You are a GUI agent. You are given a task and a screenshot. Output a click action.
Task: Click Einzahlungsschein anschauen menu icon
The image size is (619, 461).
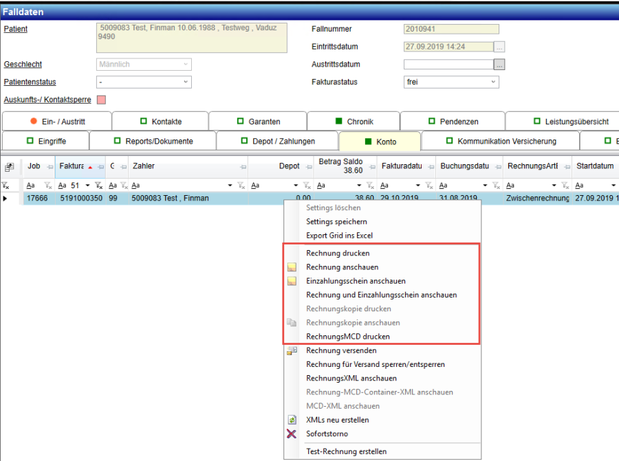292,281
